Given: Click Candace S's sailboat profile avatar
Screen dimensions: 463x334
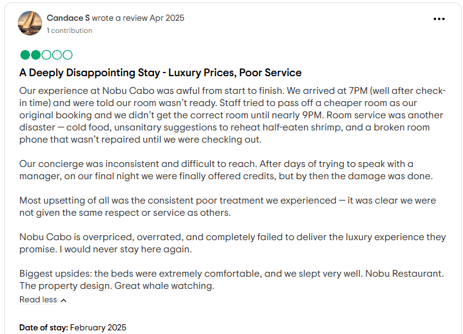Looking at the screenshot, I should 31,23.
